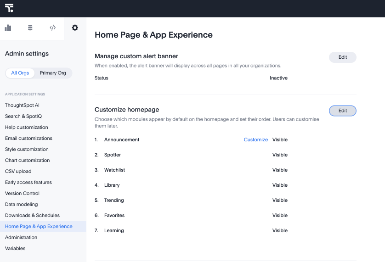Go to Help customization
Viewport: 385px width, 262px height.
[27, 127]
